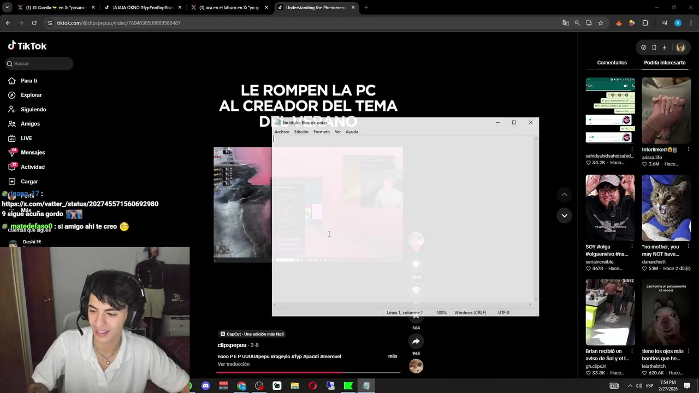This screenshot has width=699, height=393.
Task: Open options menu for 'no mother, you may NOT' card
Action: 688,247
